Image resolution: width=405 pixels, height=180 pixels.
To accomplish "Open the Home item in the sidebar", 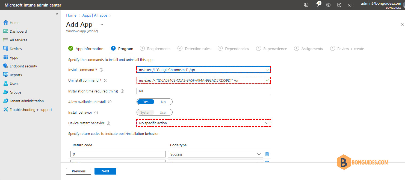I will point(14,23).
